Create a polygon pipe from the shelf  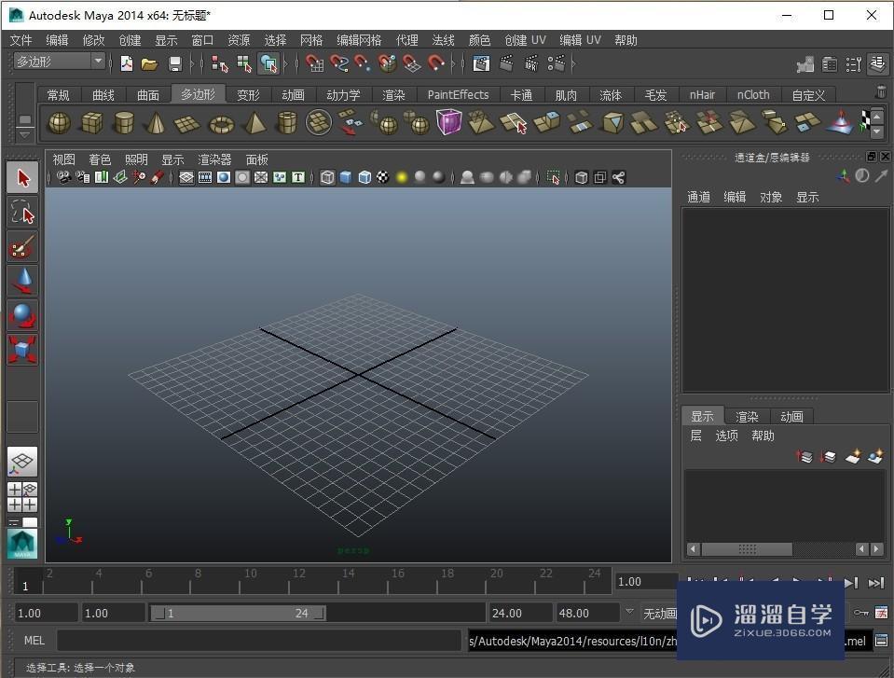(x=287, y=122)
